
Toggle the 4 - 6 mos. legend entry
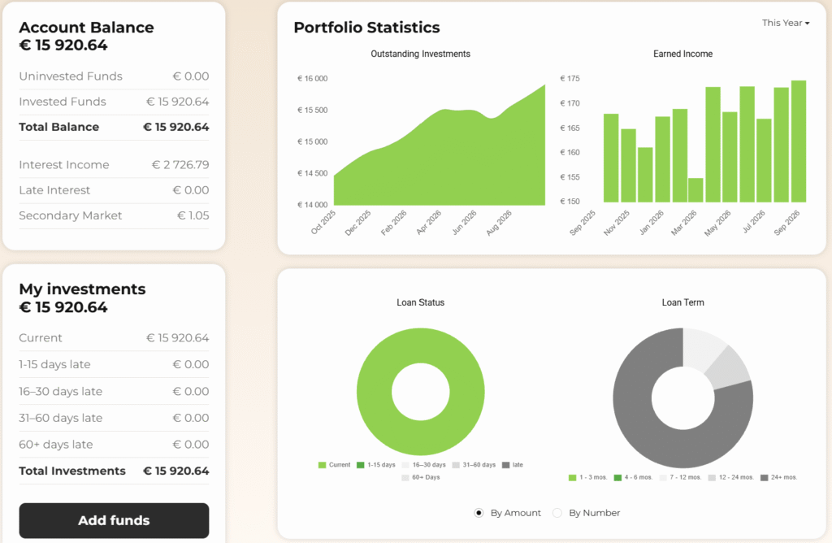pos(633,478)
